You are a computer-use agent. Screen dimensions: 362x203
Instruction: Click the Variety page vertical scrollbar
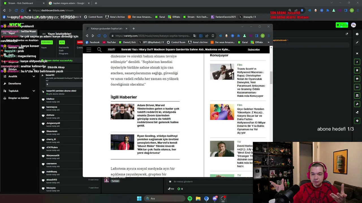(271, 78)
